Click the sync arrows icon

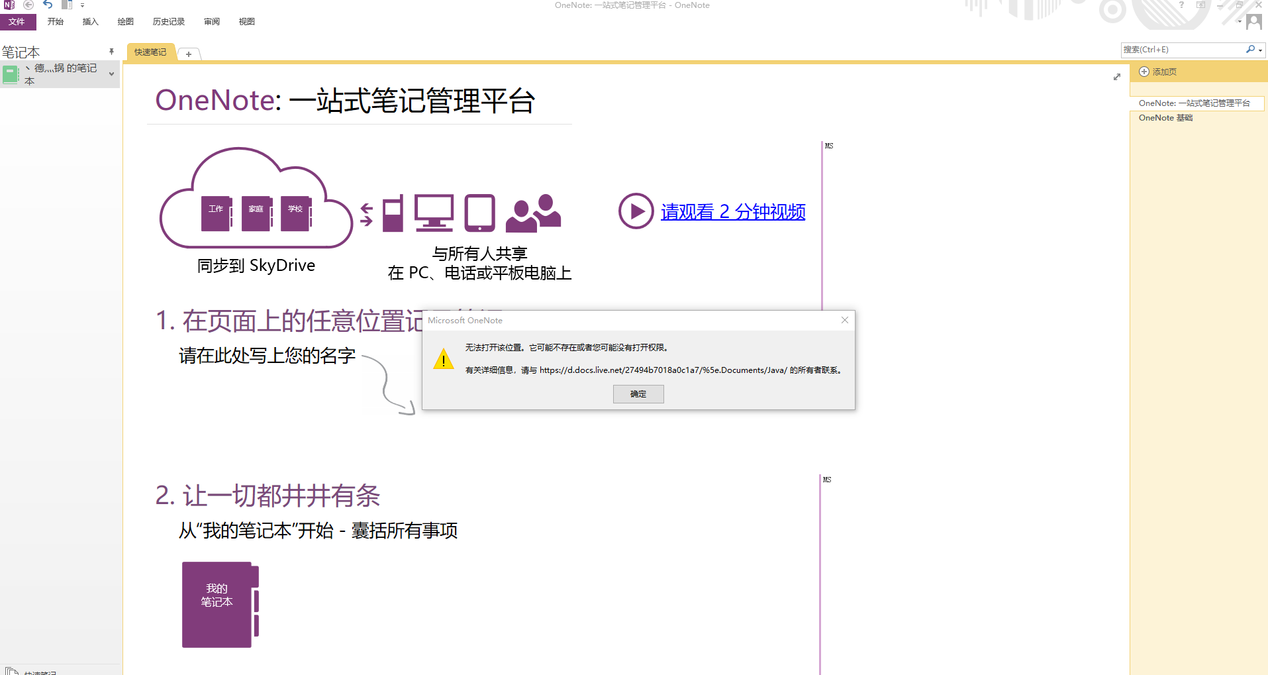366,215
